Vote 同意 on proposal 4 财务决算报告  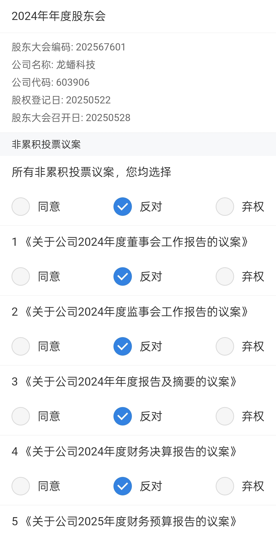(21, 486)
